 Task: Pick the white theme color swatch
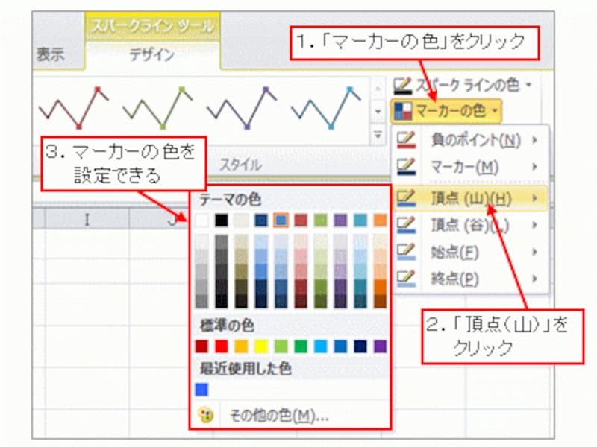point(201,221)
